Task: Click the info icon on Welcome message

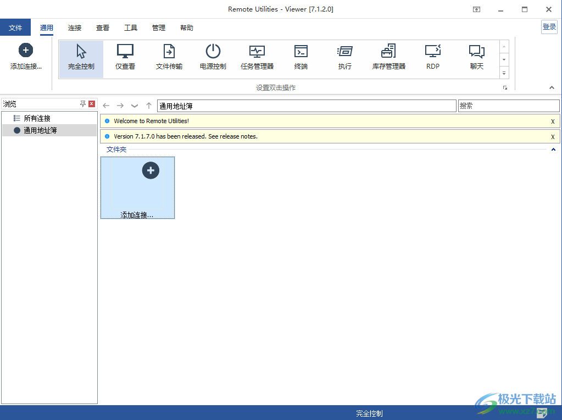Action: tap(107, 121)
